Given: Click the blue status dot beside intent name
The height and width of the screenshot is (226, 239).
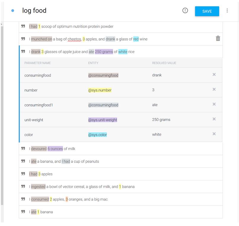Looking at the screenshot, I should (x=13, y=11).
